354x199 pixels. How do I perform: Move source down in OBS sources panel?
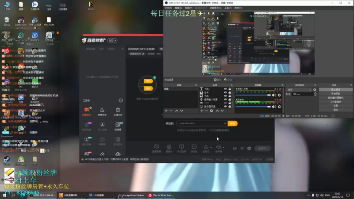[222, 111]
